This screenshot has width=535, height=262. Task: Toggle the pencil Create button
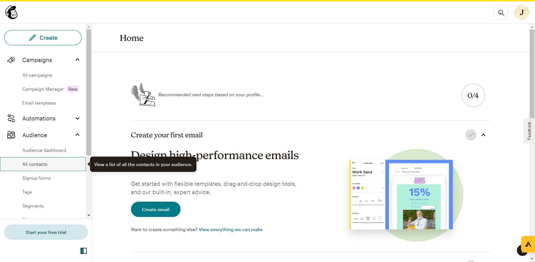coord(43,38)
